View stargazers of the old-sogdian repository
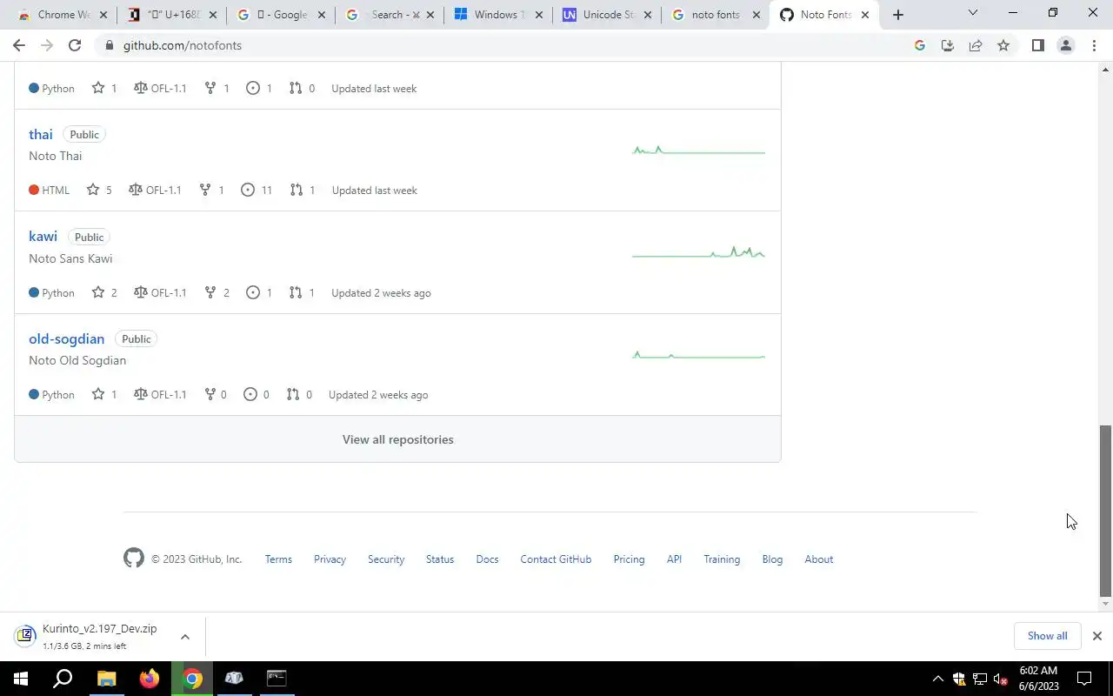Viewport: 1113px width, 696px height. click(x=104, y=394)
